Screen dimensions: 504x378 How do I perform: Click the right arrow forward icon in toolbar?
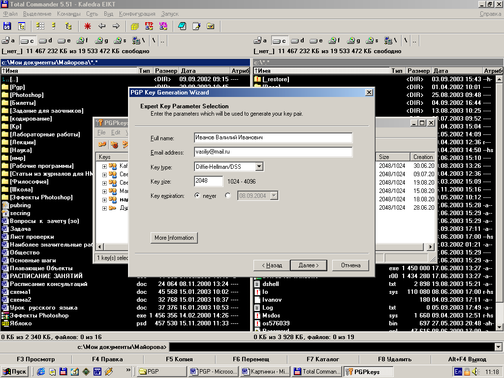click(116, 26)
